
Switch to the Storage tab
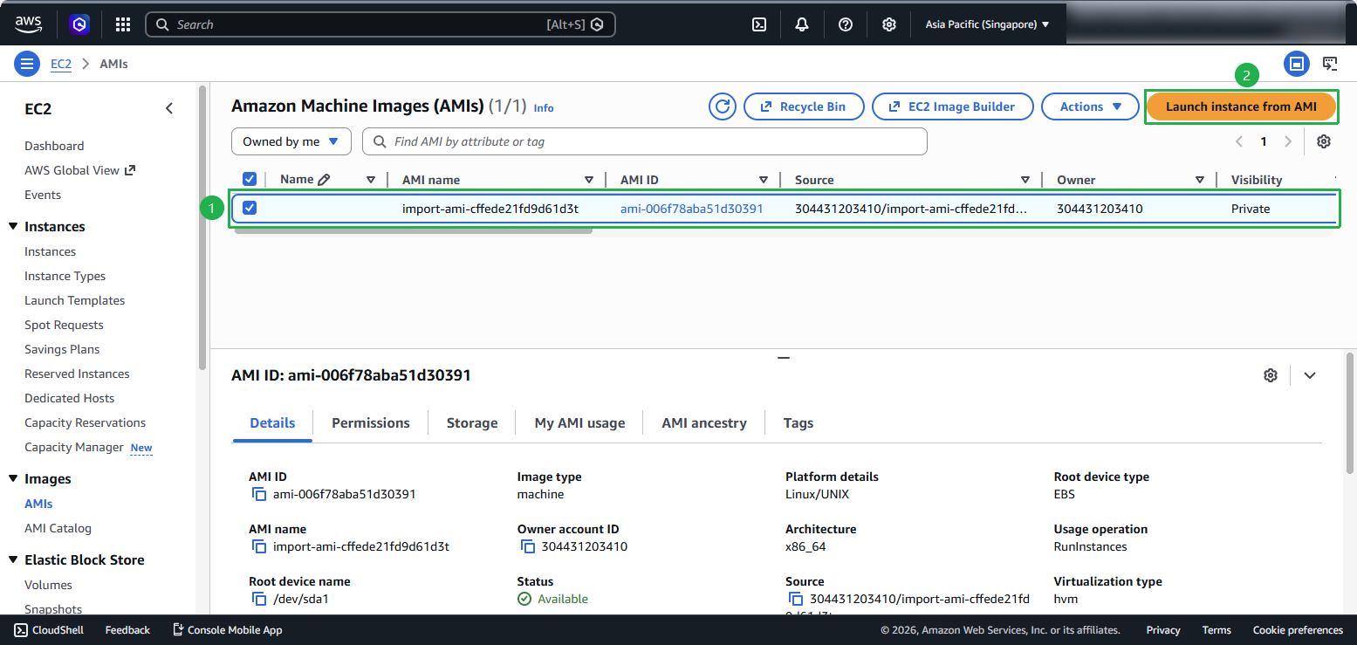[472, 422]
